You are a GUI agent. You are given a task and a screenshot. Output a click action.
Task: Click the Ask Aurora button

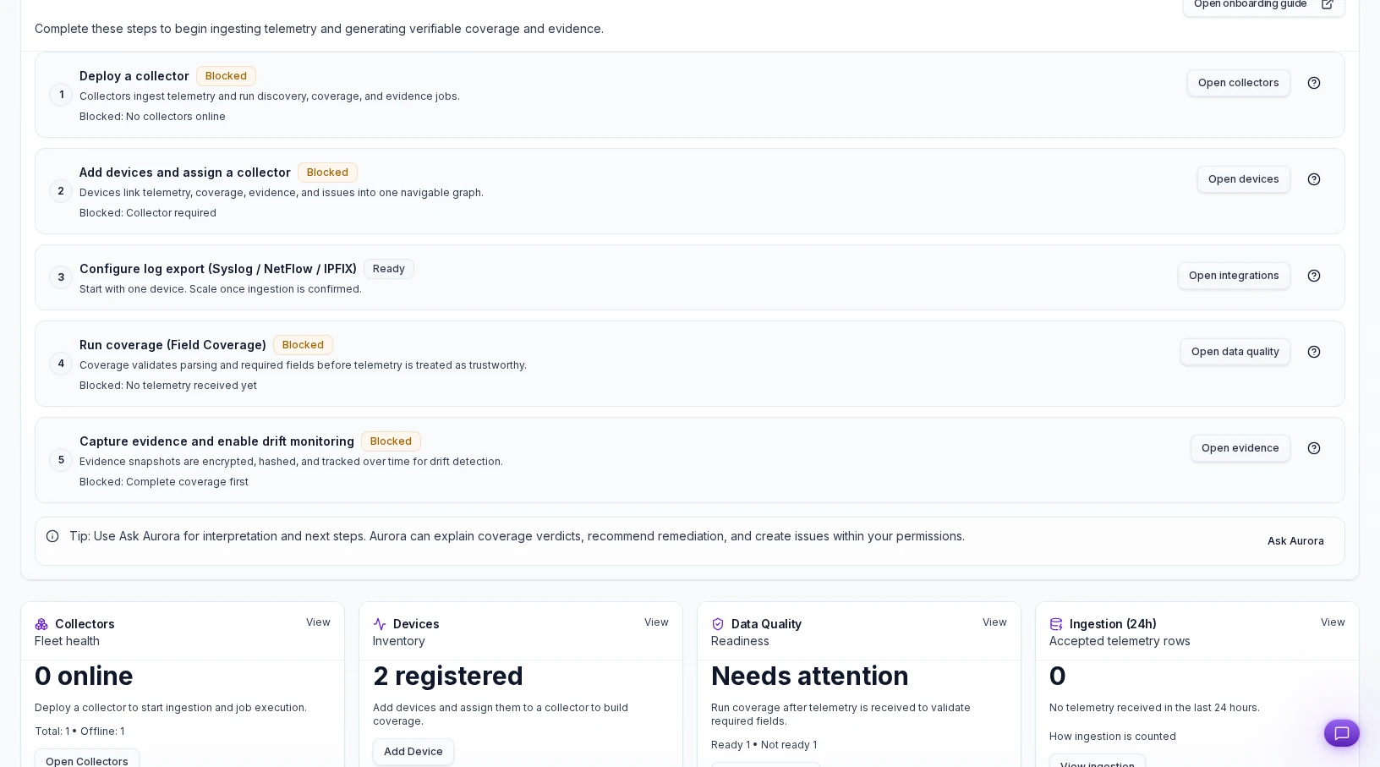click(x=1295, y=541)
